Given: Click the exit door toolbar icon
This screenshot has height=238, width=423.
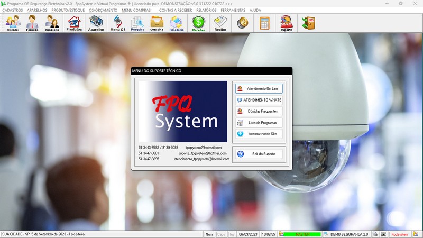Looking at the screenshot, I should [x=308, y=23].
